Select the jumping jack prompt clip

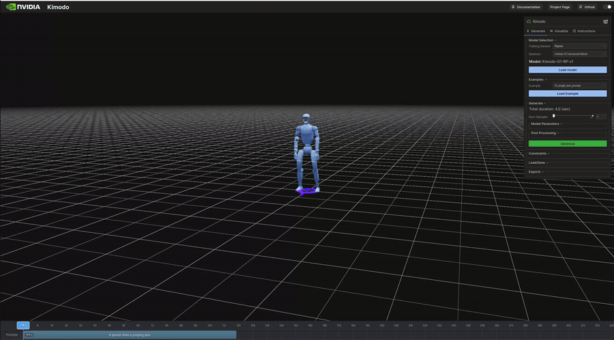point(130,335)
